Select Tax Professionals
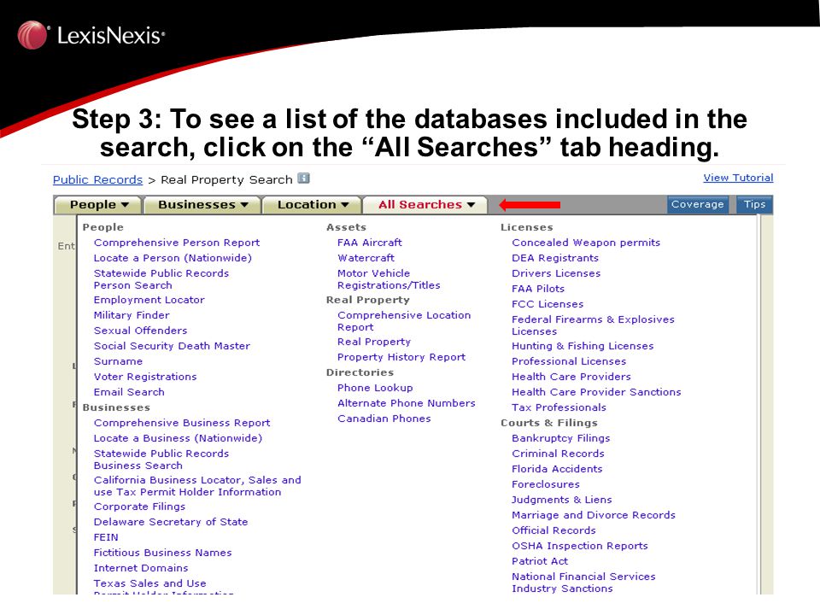 [x=559, y=407]
